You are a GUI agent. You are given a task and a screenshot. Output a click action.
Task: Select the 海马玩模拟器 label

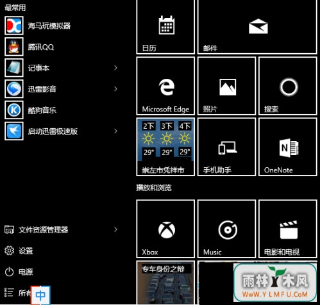[49, 26]
